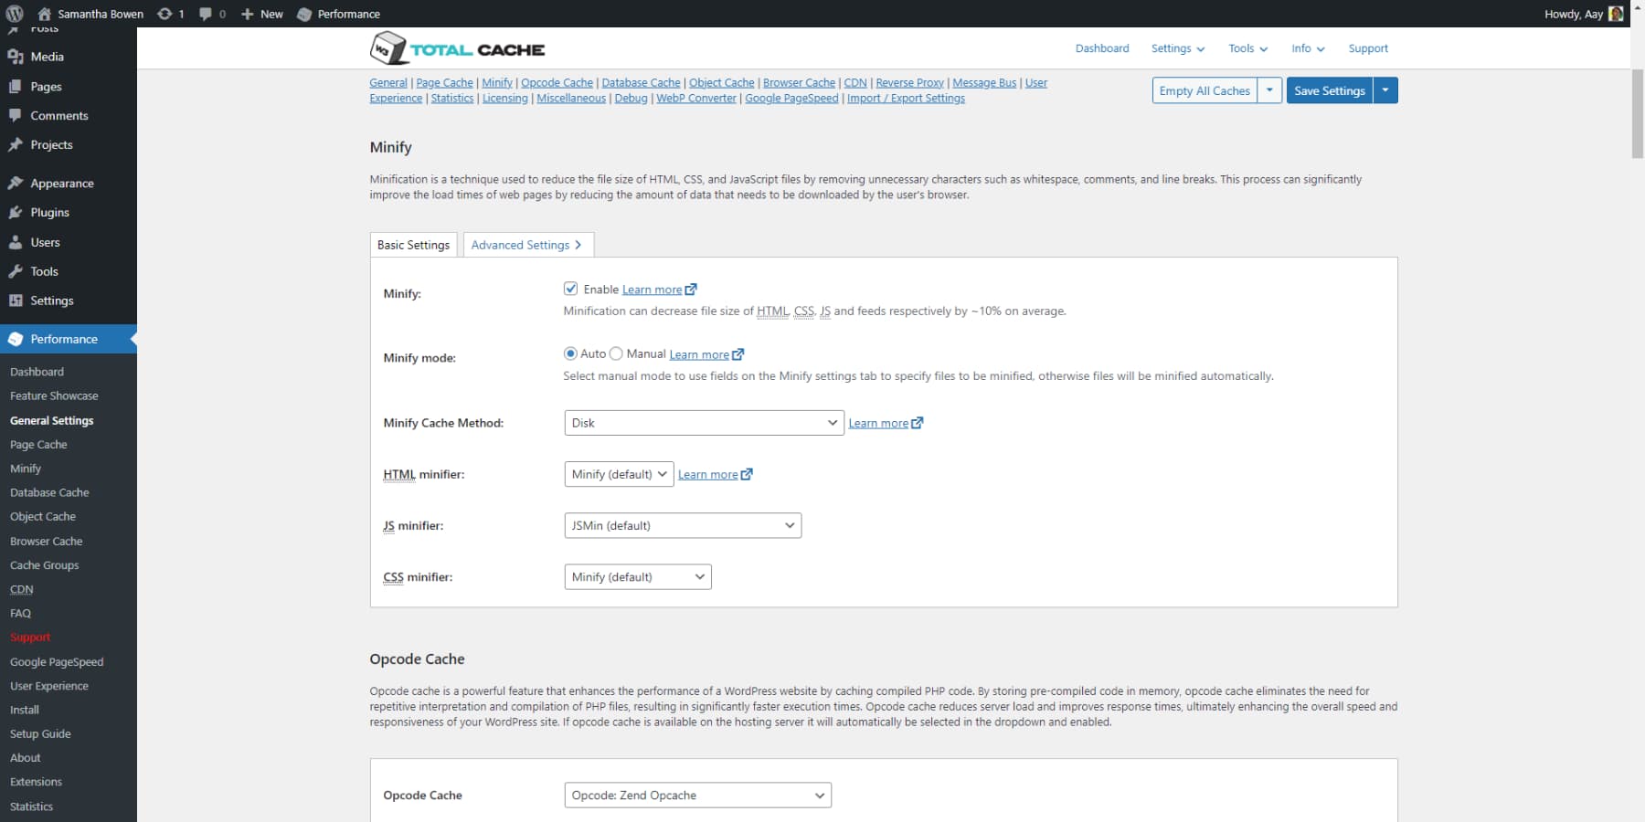Uncheck the Minify Enable checkbox
Screen dimensions: 1645x822
(571, 289)
